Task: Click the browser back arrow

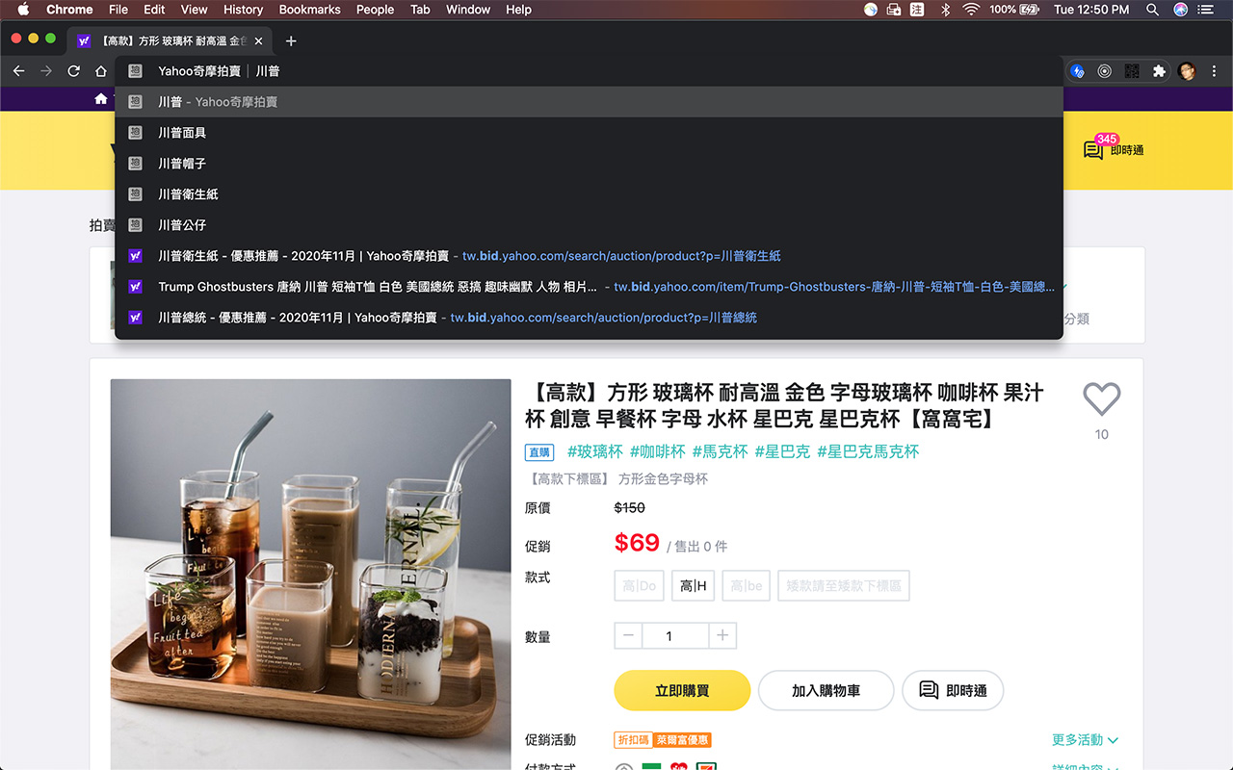Action: [x=18, y=70]
